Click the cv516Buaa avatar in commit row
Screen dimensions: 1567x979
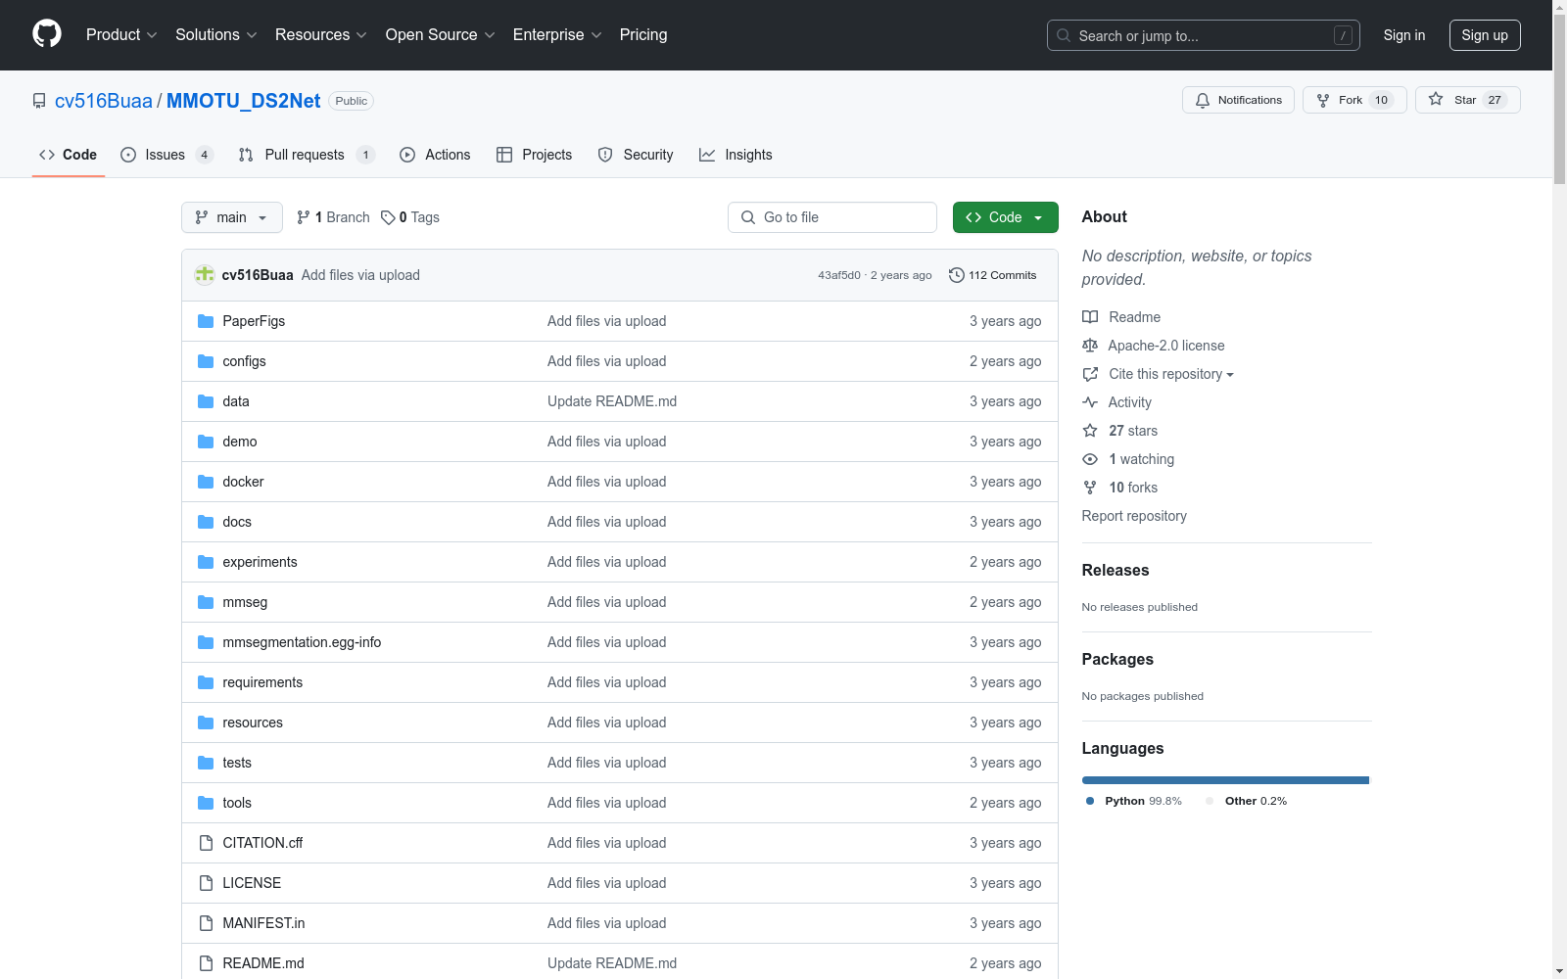click(x=205, y=275)
